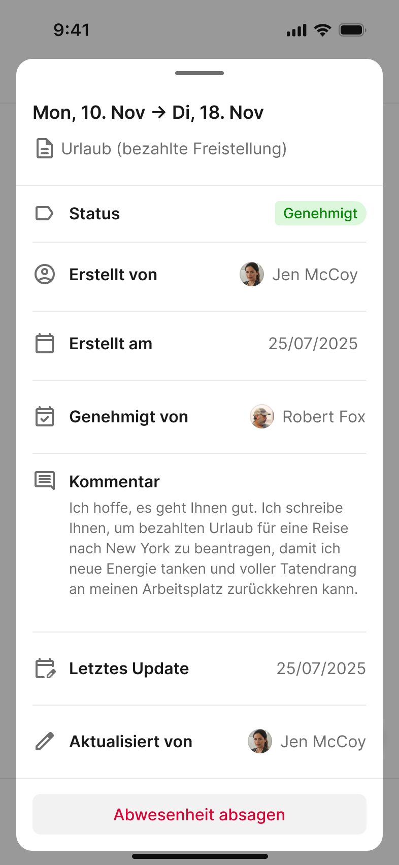Screen dimensions: 399x865
Task: Click the document icon beside Urlaub
Action: (44, 149)
